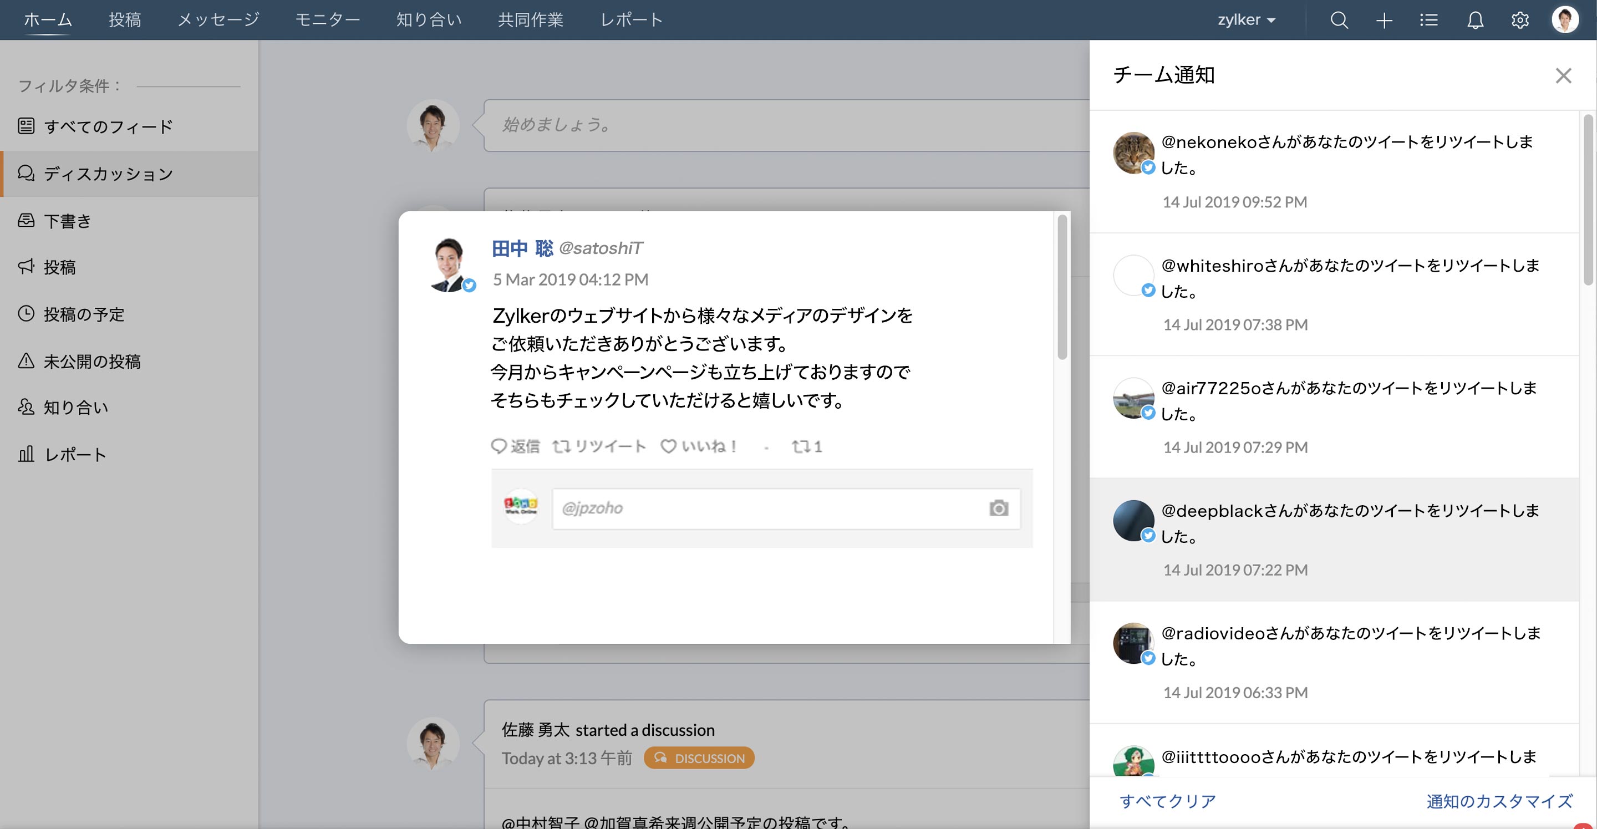The image size is (1597, 829).
Task: Expand the zylker brand dropdown
Action: 1247,20
